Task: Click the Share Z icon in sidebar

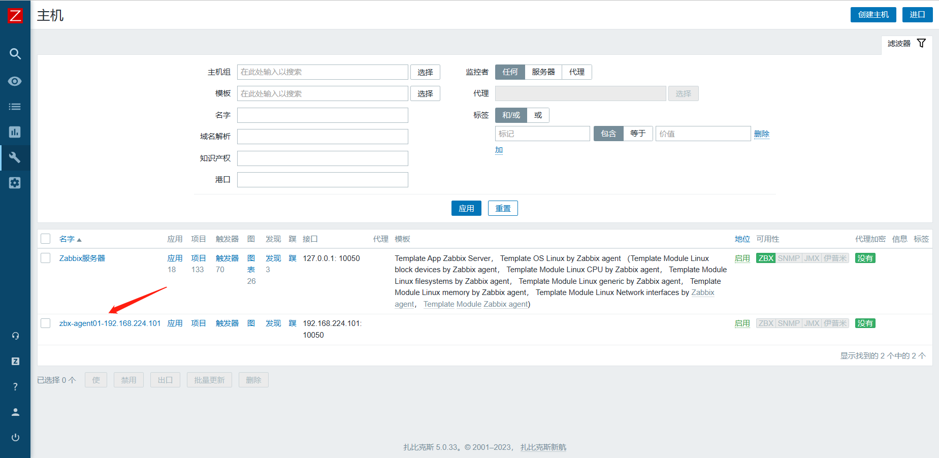Action: coord(15,361)
